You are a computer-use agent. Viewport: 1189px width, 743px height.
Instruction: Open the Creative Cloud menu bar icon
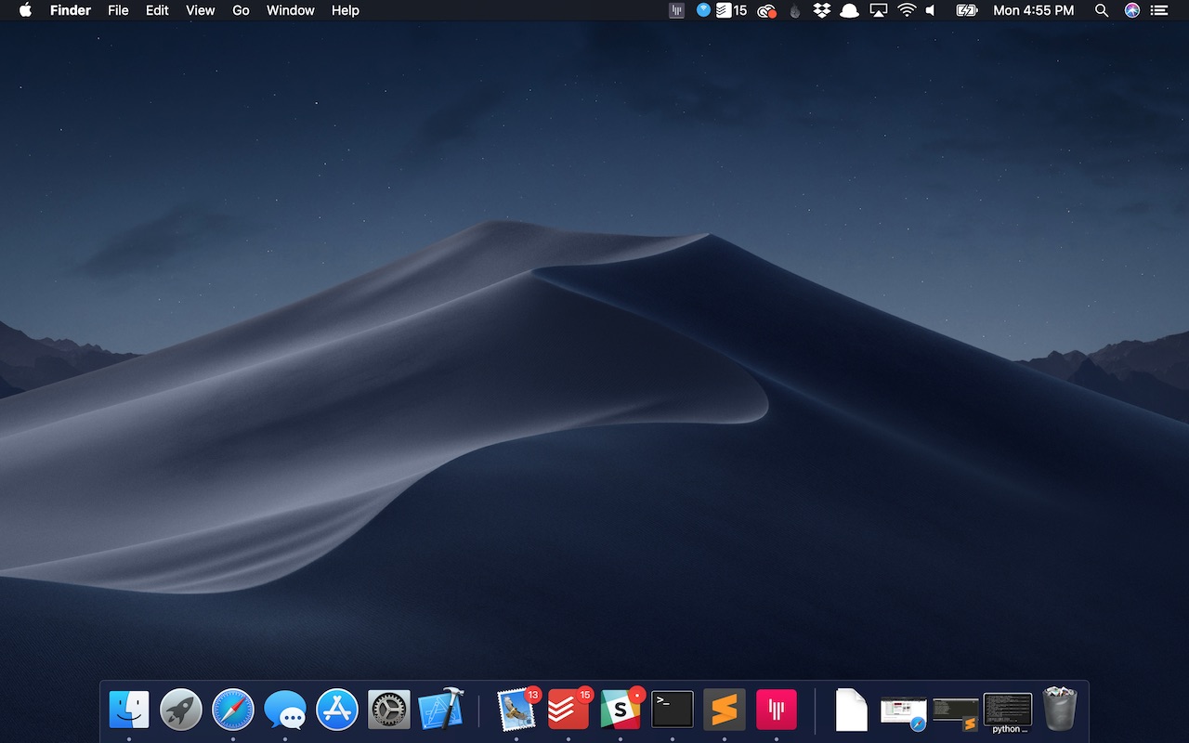pyautogui.click(x=766, y=10)
